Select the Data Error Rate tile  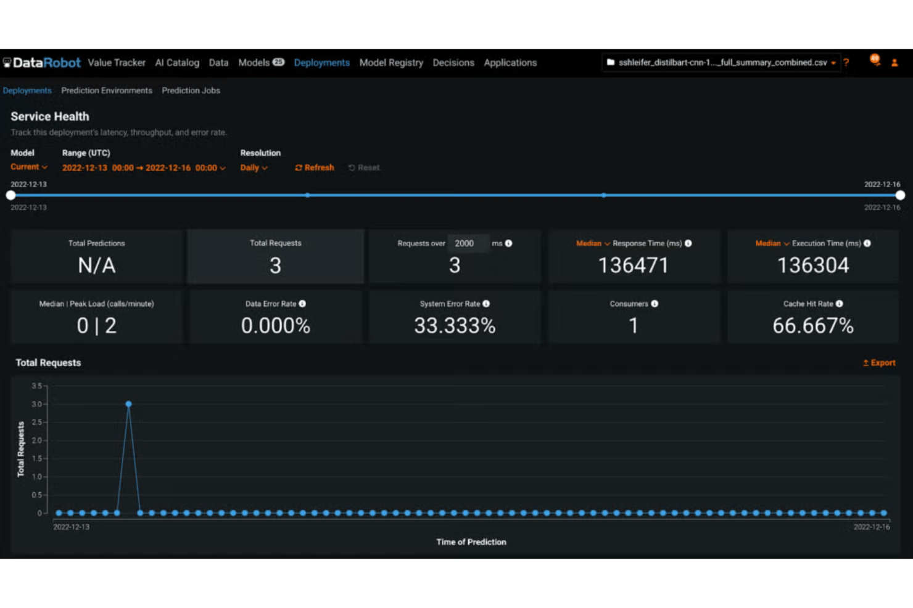276,317
